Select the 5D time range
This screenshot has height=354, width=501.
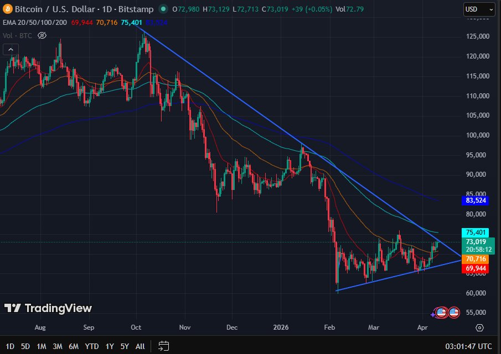click(x=25, y=346)
